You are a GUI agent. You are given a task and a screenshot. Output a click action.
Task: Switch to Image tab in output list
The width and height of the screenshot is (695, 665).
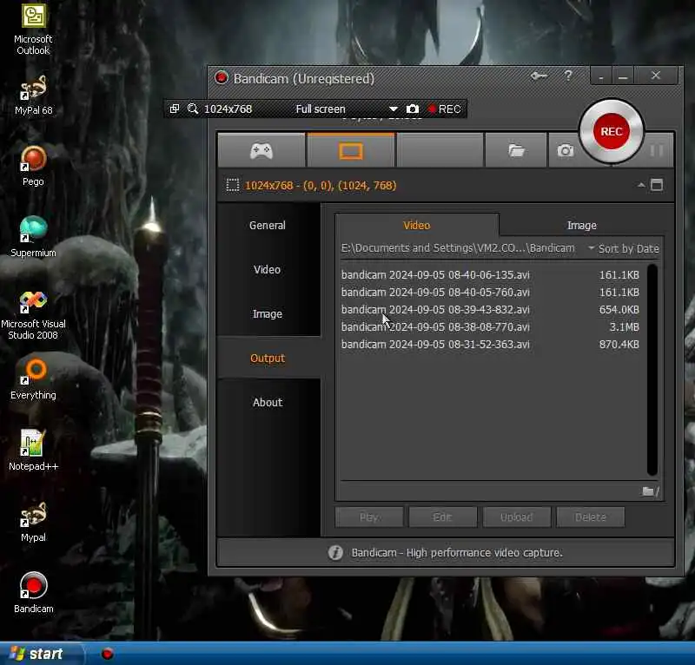point(581,225)
